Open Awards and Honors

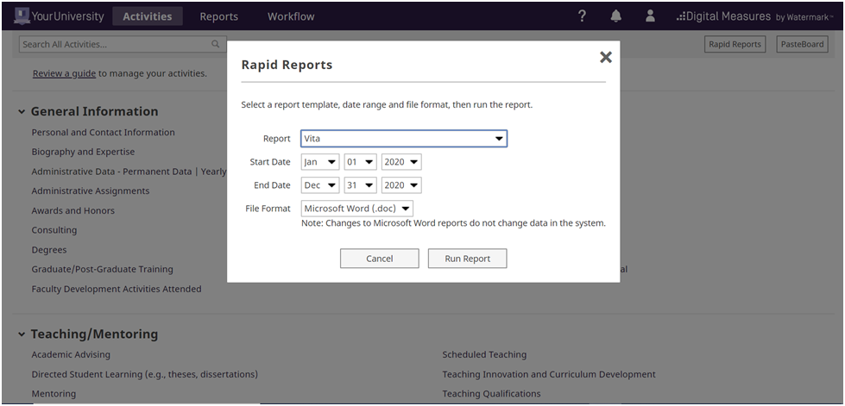73,210
